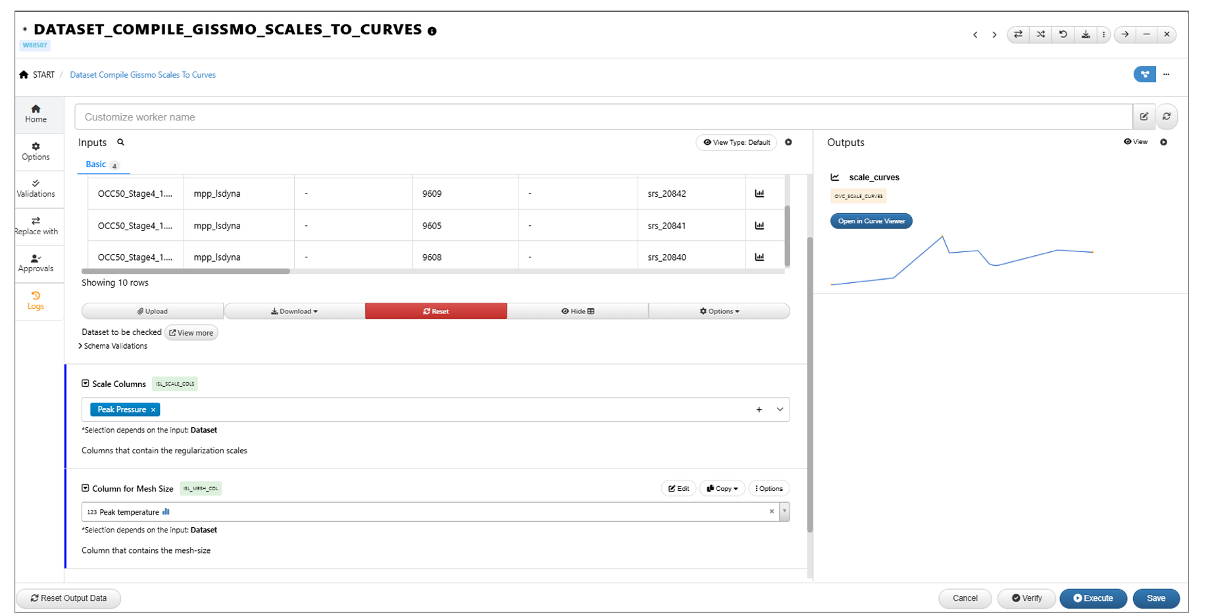Image resolution: width=1210 pixels, height=614 pixels.
Task: Toggle the Scale Columns checkbox
Action: click(86, 384)
